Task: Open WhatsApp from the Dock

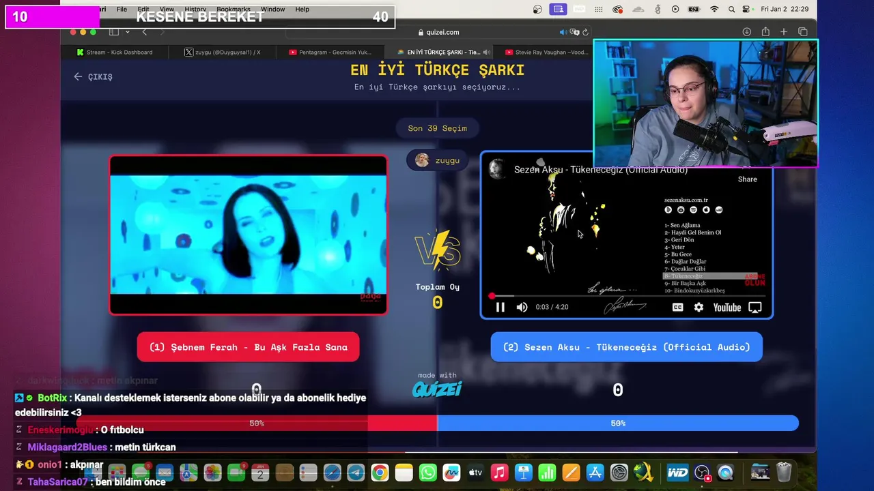Action: coord(427,472)
